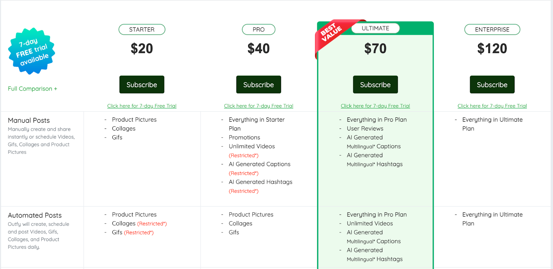Click the Manual Posts row heading
This screenshot has width=553, height=269.
(29, 121)
